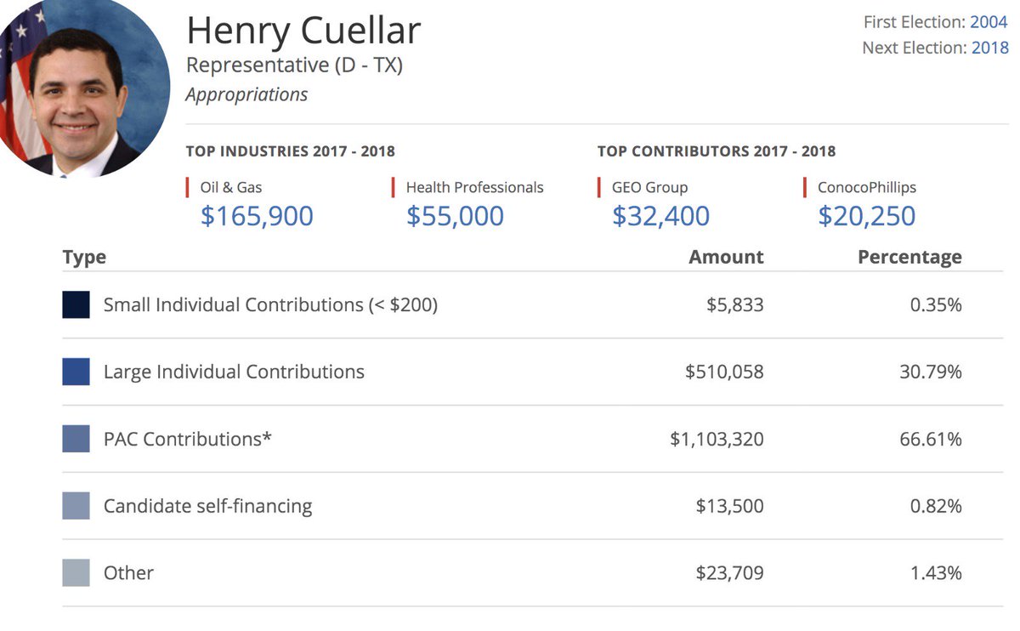
Task: Click the Percentage column header
Action: tap(909, 257)
